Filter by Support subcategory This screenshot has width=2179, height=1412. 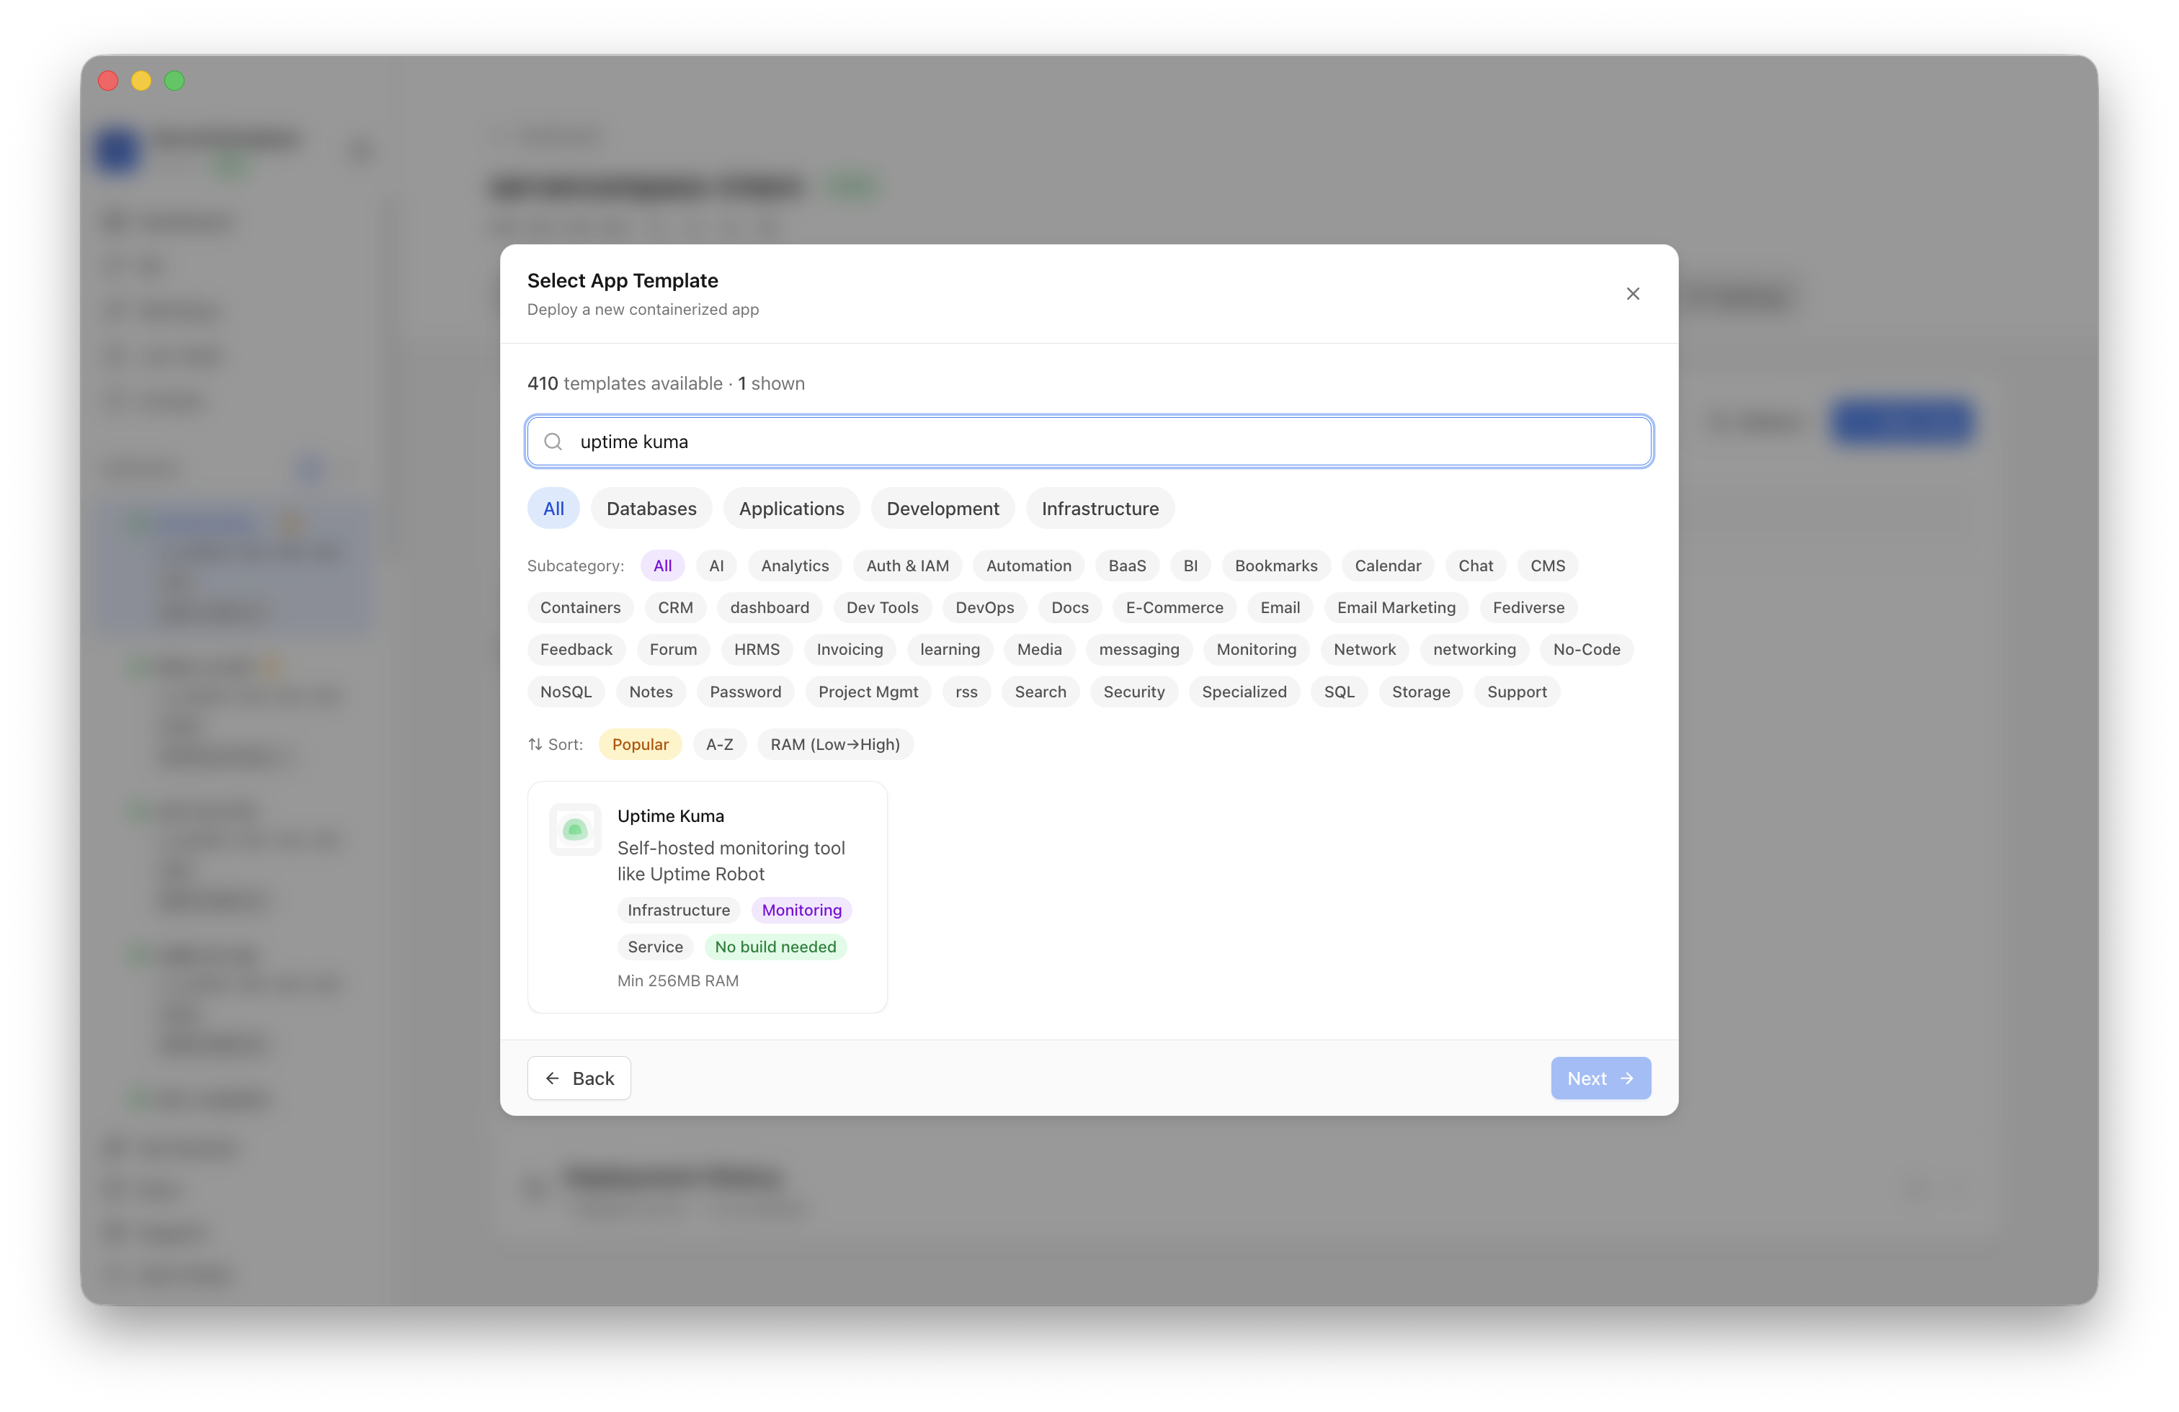tap(1516, 692)
